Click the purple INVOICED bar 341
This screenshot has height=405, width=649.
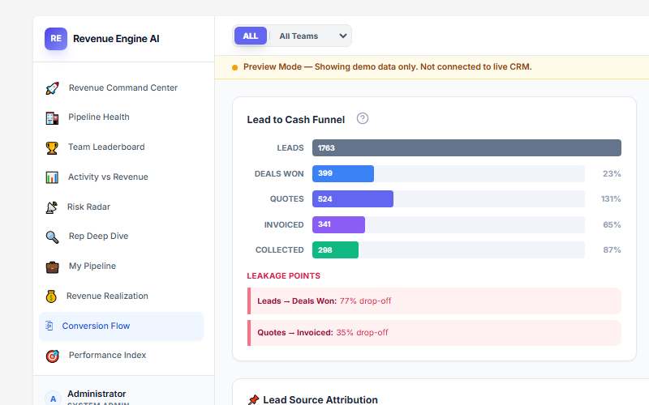[338, 225]
